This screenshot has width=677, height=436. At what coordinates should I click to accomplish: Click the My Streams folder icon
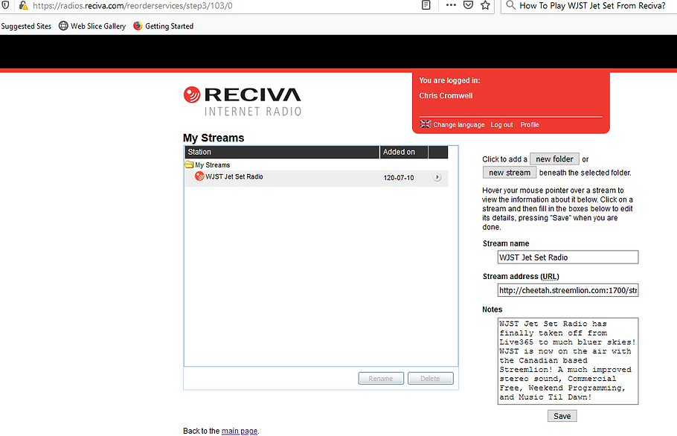click(x=189, y=164)
